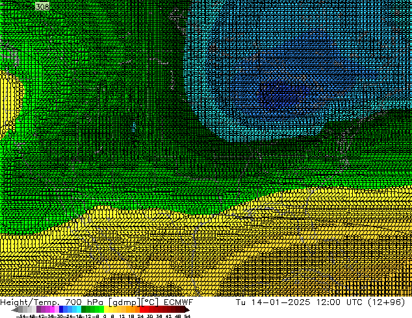This screenshot has width=412, height=318.
Task: Click the cyan legend color segment
Action: pyautogui.click(x=79, y=309)
